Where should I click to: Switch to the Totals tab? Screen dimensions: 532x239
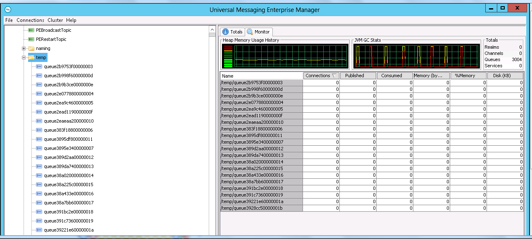coord(232,32)
